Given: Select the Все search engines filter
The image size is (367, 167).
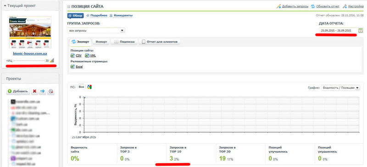Looking at the screenshot, I should pos(82,87).
